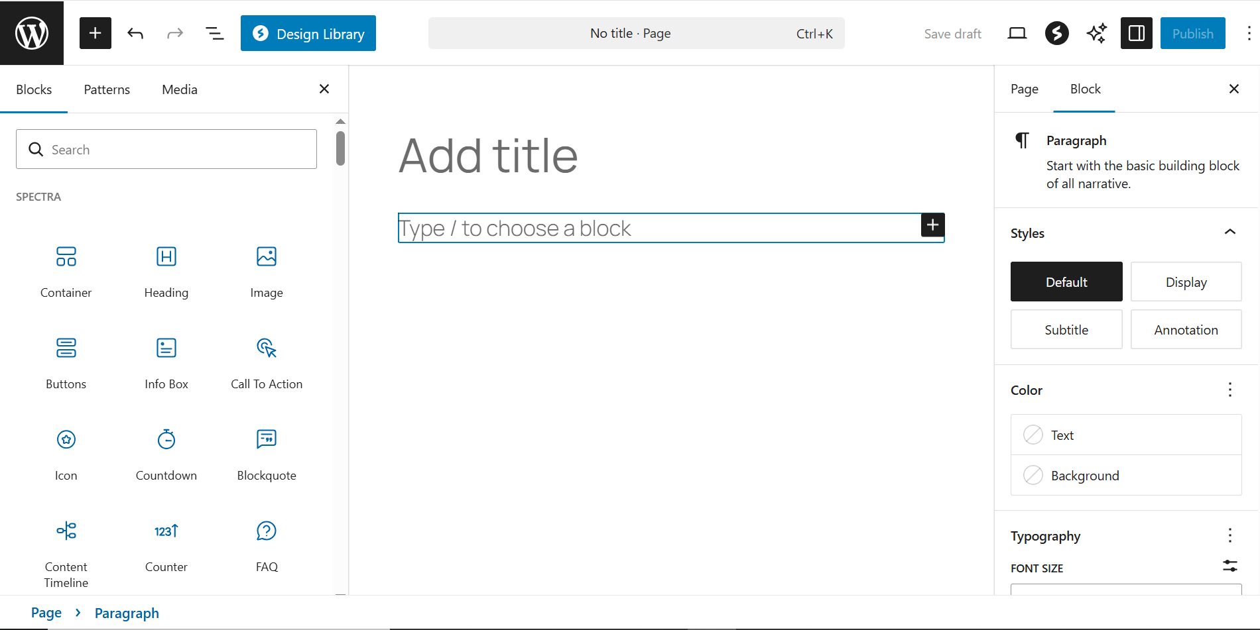Open the Options three-dot menu
Viewport: 1260px width, 630px height.
pos(1249,33)
